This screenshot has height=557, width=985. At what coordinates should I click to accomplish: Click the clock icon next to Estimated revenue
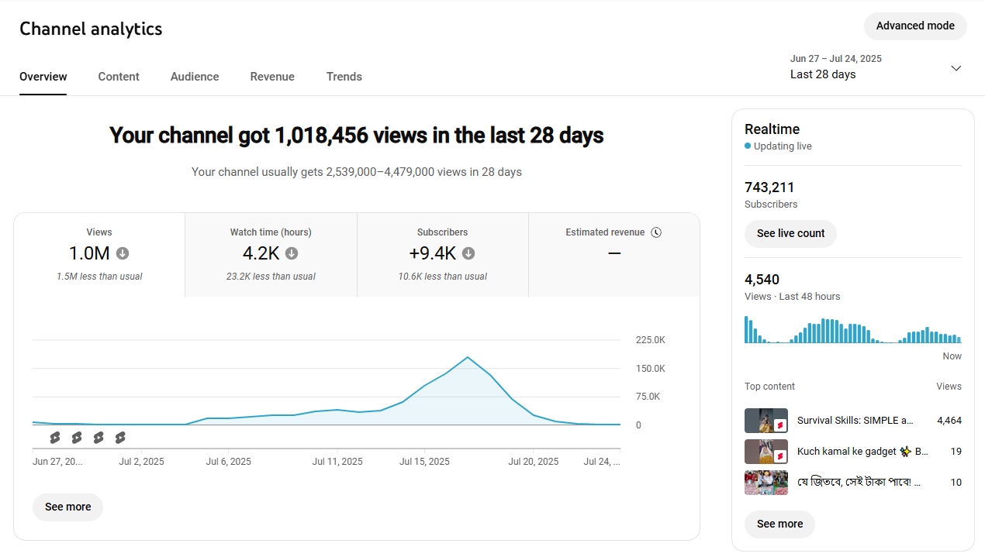(656, 232)
